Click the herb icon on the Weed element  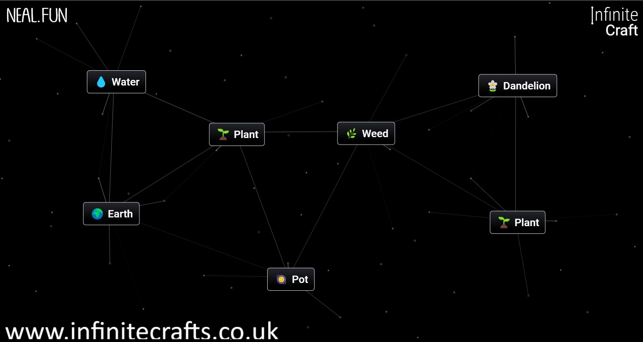tap(351, 133)
